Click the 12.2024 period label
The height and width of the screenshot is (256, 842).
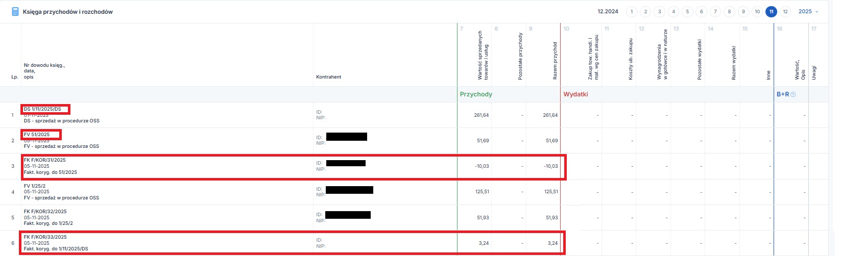click(608, 12)
